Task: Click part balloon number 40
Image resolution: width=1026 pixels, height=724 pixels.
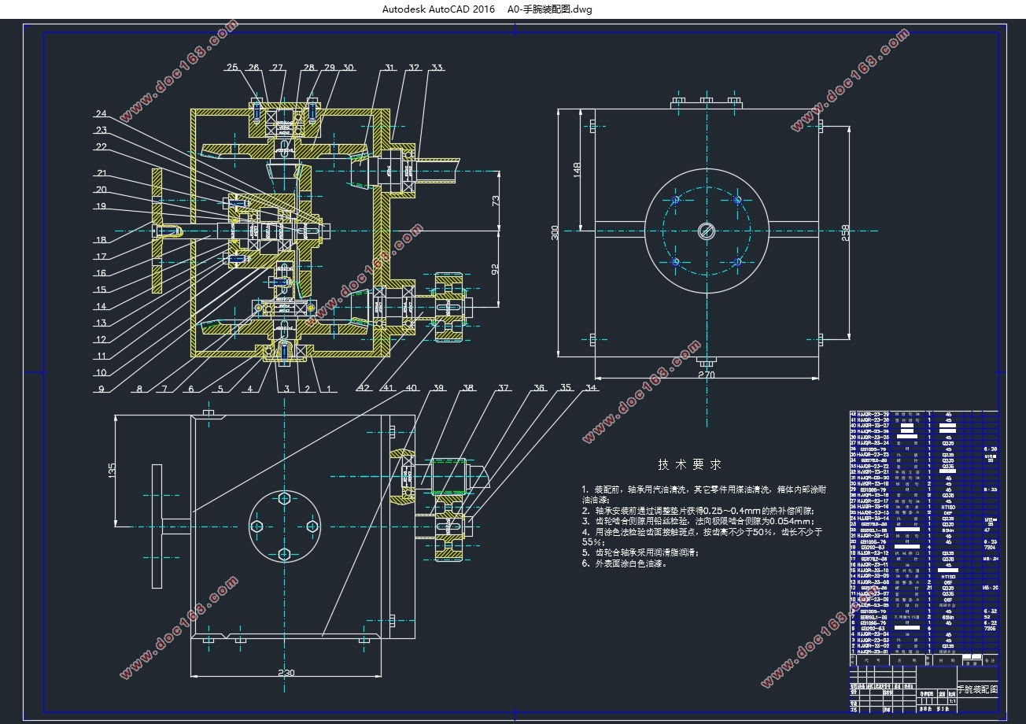Action: click(411, 388)
